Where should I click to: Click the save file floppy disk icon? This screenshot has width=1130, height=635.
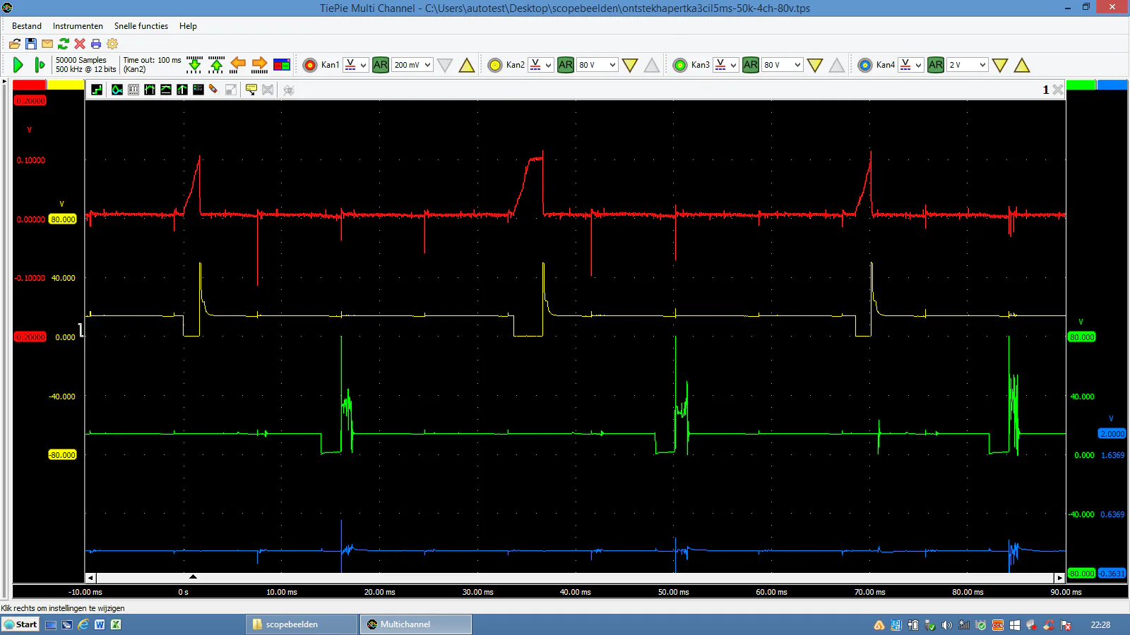click(x=31, y=44)
